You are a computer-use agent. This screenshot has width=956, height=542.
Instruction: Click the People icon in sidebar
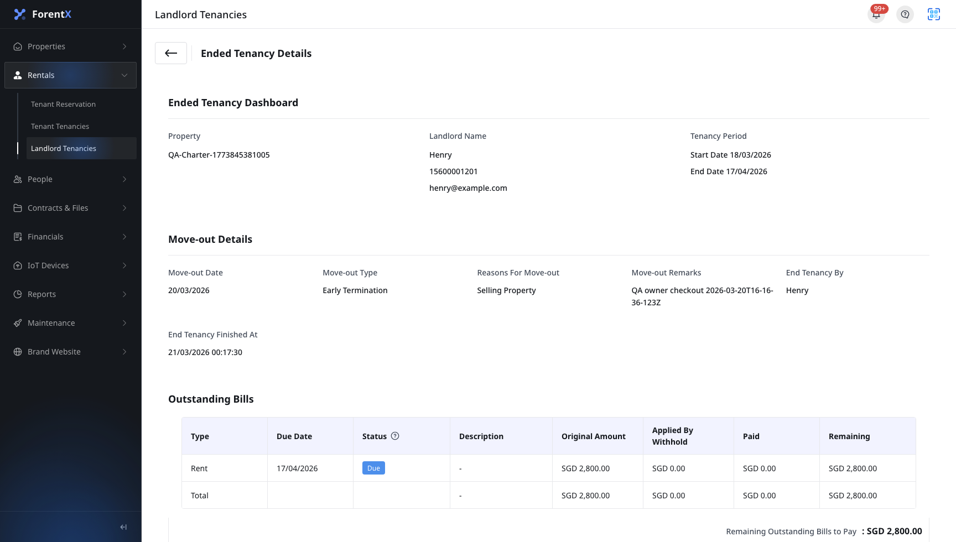(18, 179)
